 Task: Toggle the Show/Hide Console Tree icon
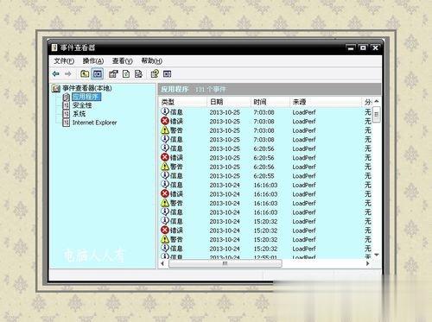pos(98,74)
